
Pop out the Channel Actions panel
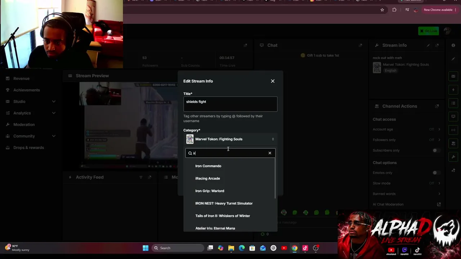[x=437, y=106]
